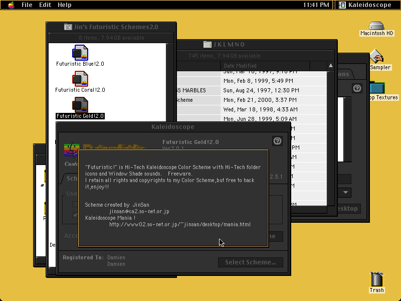This screenshot has height=301, width=401.
Task: Click the vertical scrollbar in Jin's Futuristic Schemes window
Action: coord(169,82)
